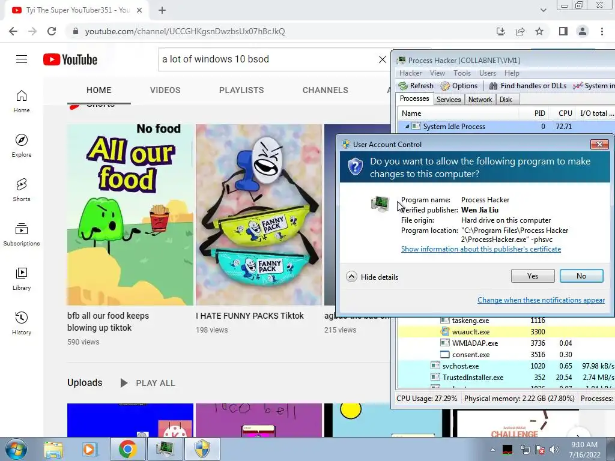Open Library in YouTube sidebar
The image size is (615, 461).
22,279
